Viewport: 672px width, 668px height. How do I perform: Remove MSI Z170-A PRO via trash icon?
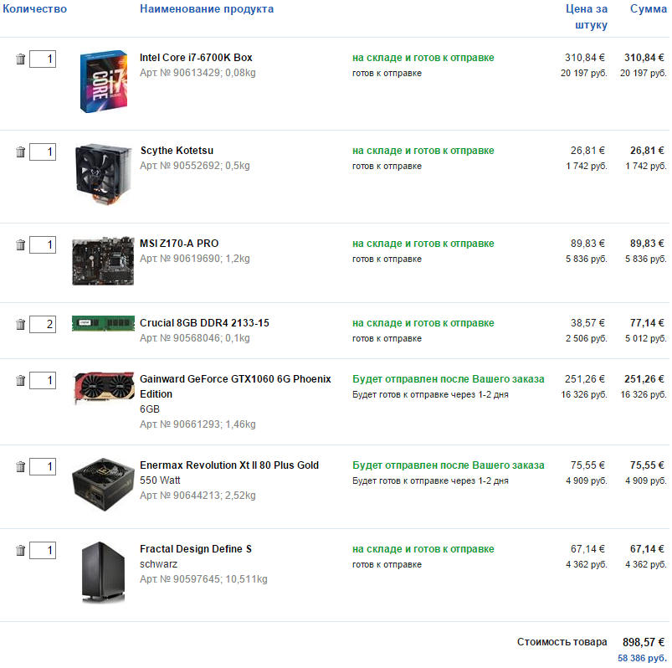[x=21, y=245]
